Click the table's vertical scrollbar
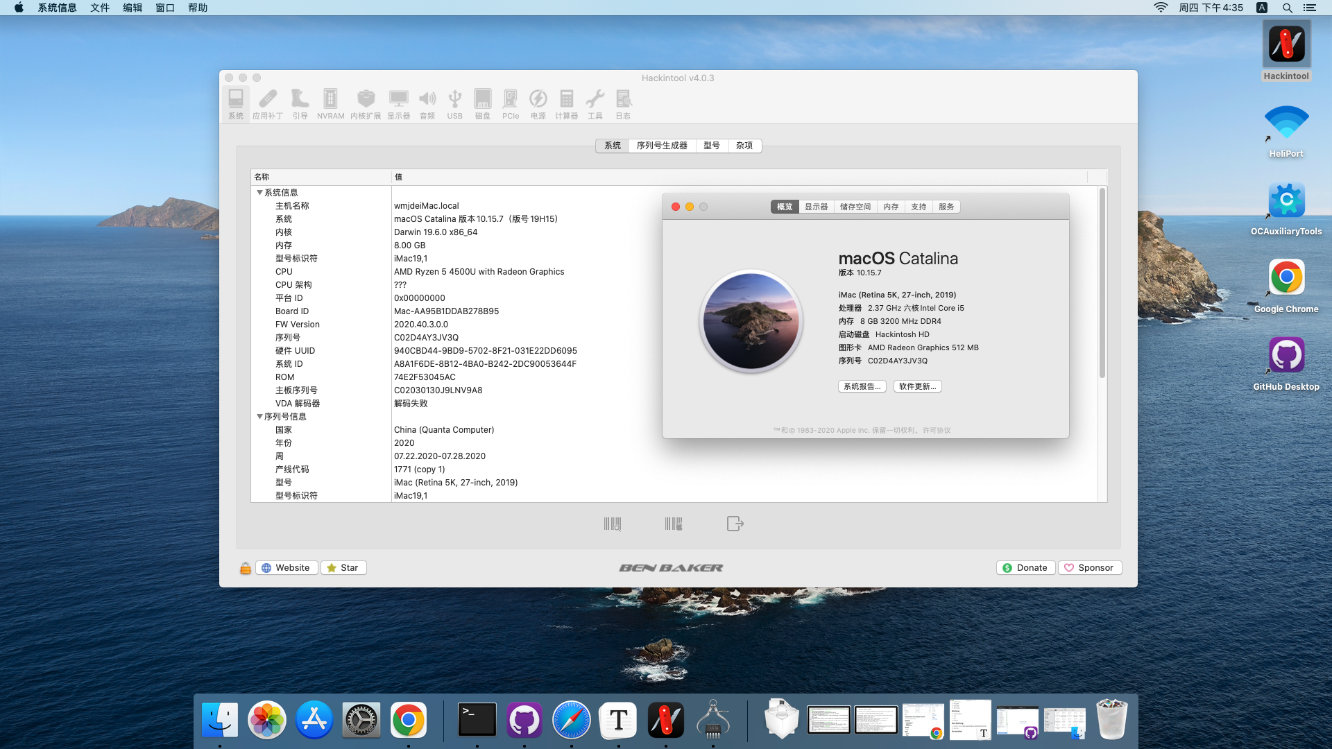The image size is (1332, 749). [1102, 284]
